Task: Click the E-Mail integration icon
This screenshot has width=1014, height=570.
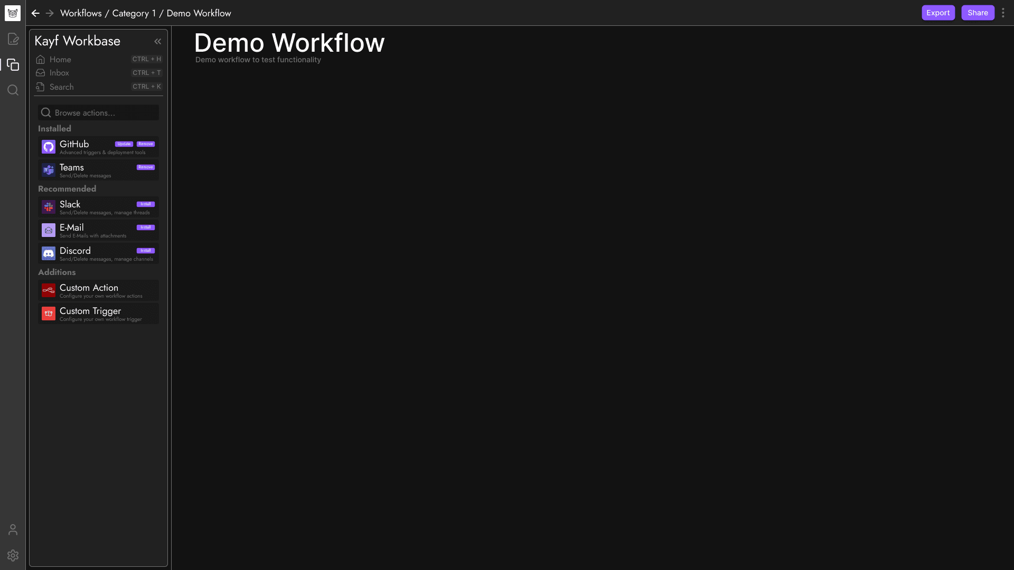Action: click(48, 230)
